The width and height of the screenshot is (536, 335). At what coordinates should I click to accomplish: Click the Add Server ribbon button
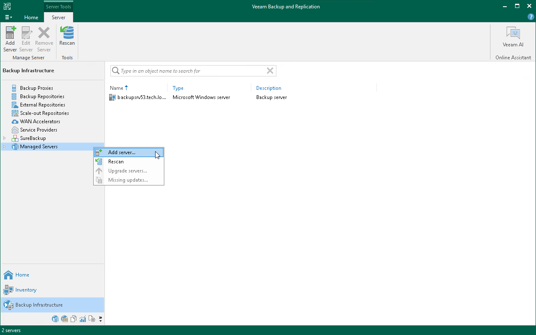tap(10, 39)
